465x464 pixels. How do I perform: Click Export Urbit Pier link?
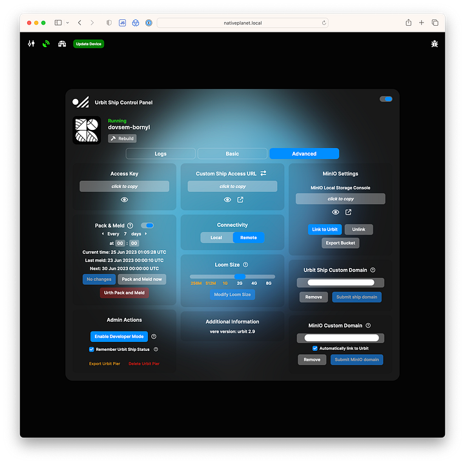105,364
